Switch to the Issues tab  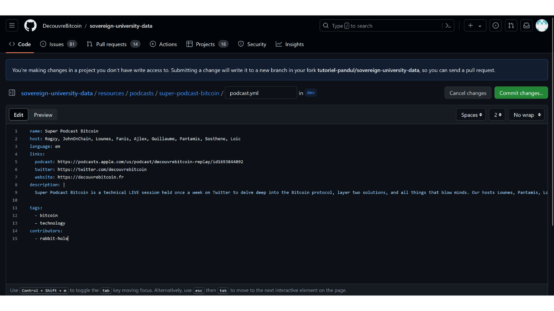click(x=58, y=44)
